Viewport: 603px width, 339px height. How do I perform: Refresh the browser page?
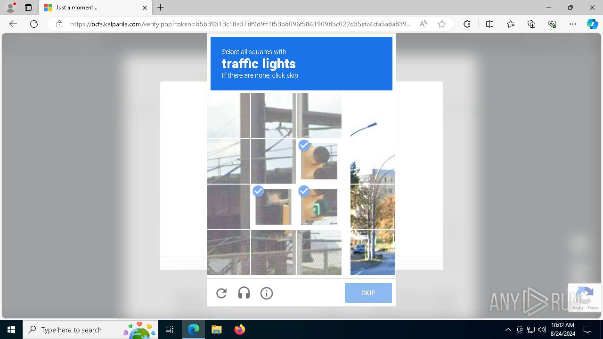coord(34,24)
